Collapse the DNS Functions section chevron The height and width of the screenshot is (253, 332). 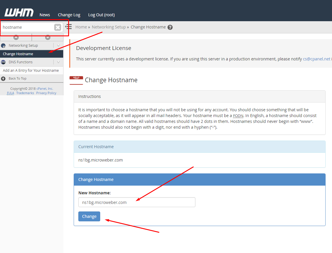[59, 62]
